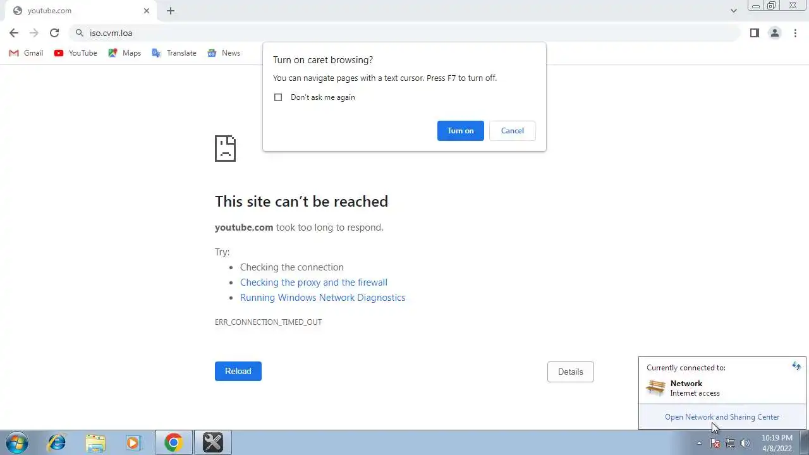Click the Action Center flag tray icon
Viewport: 809px width, 455px height.
pyautogui.click(x=715, y=444)
